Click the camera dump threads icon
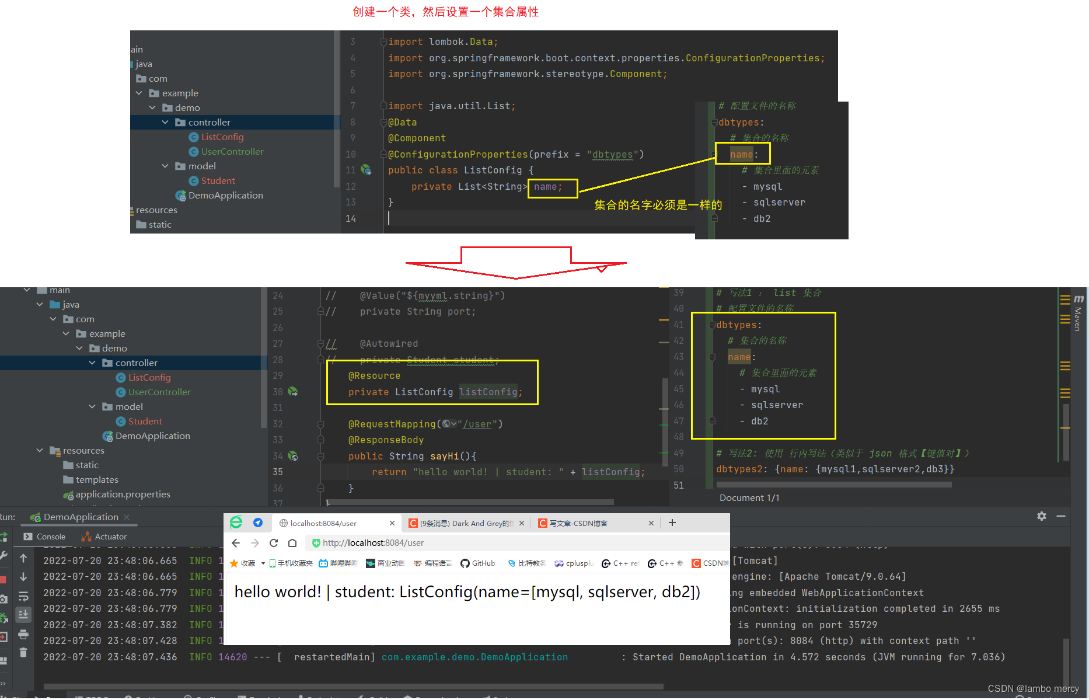The image size is (1089, 700). (3, 598)
